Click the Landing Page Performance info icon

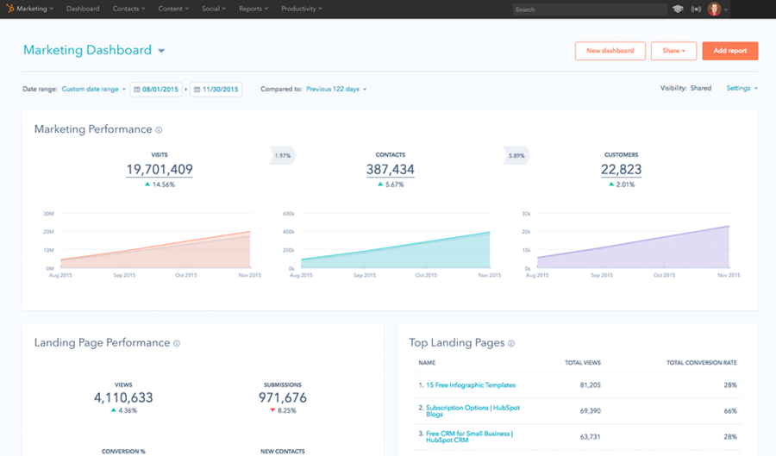(x=177, y=343)
